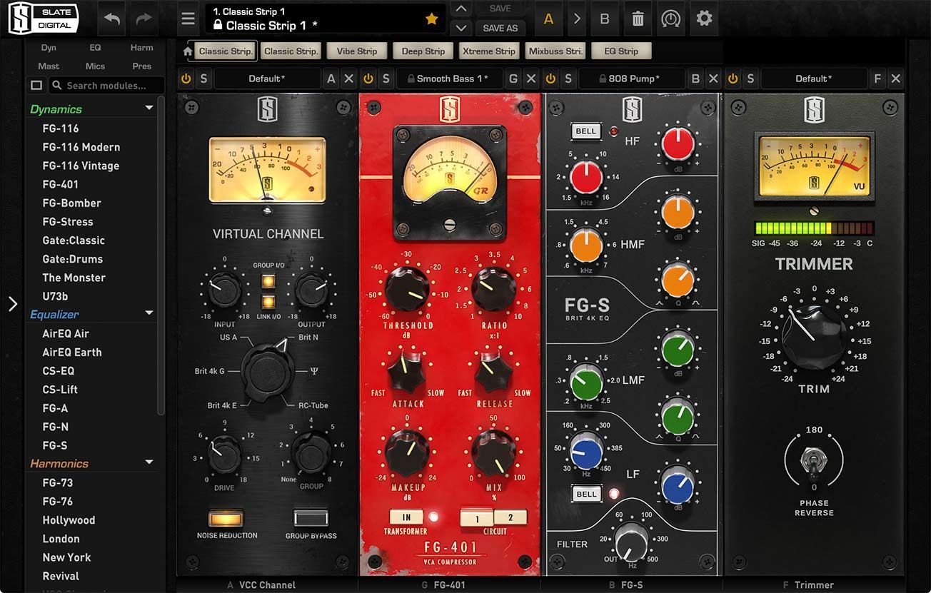Open the hamburger preset menu

[188, 19]
